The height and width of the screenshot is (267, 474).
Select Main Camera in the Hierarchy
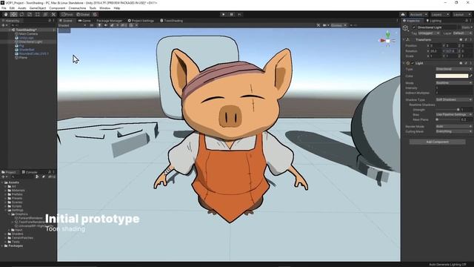click(x=28, y=34)
